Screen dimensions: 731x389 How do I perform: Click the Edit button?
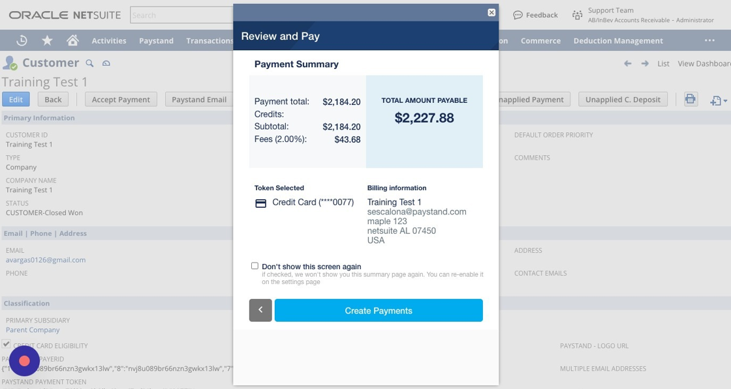click(16, 100)
